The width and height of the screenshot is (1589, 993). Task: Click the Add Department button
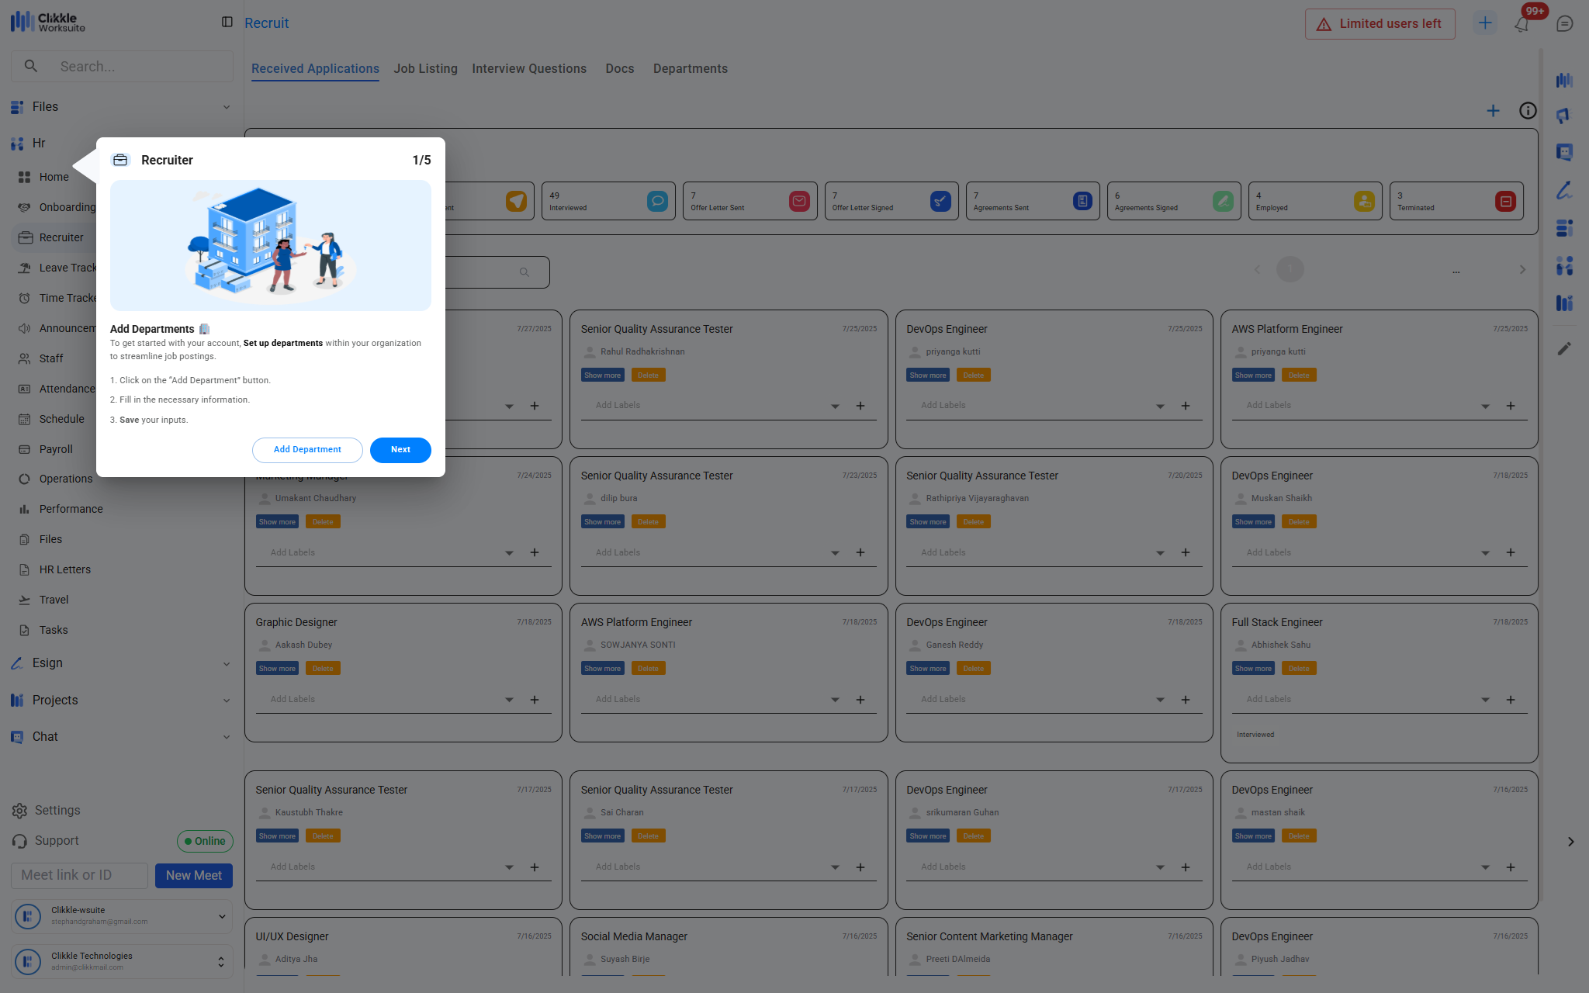point(307,450)
